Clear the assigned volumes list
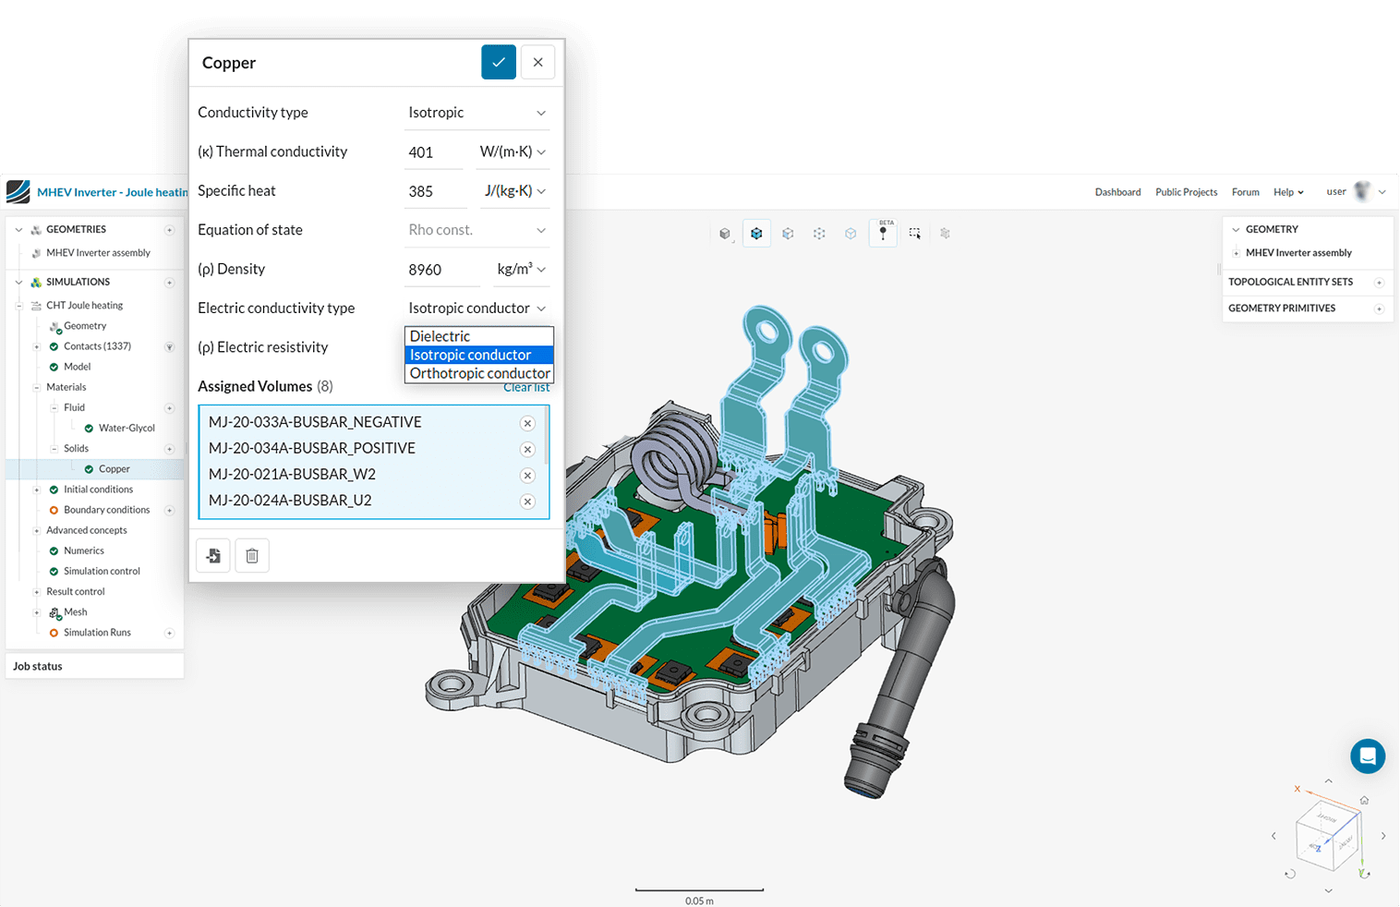Screen dimensions: 1400x907 (x=526, y=388)
